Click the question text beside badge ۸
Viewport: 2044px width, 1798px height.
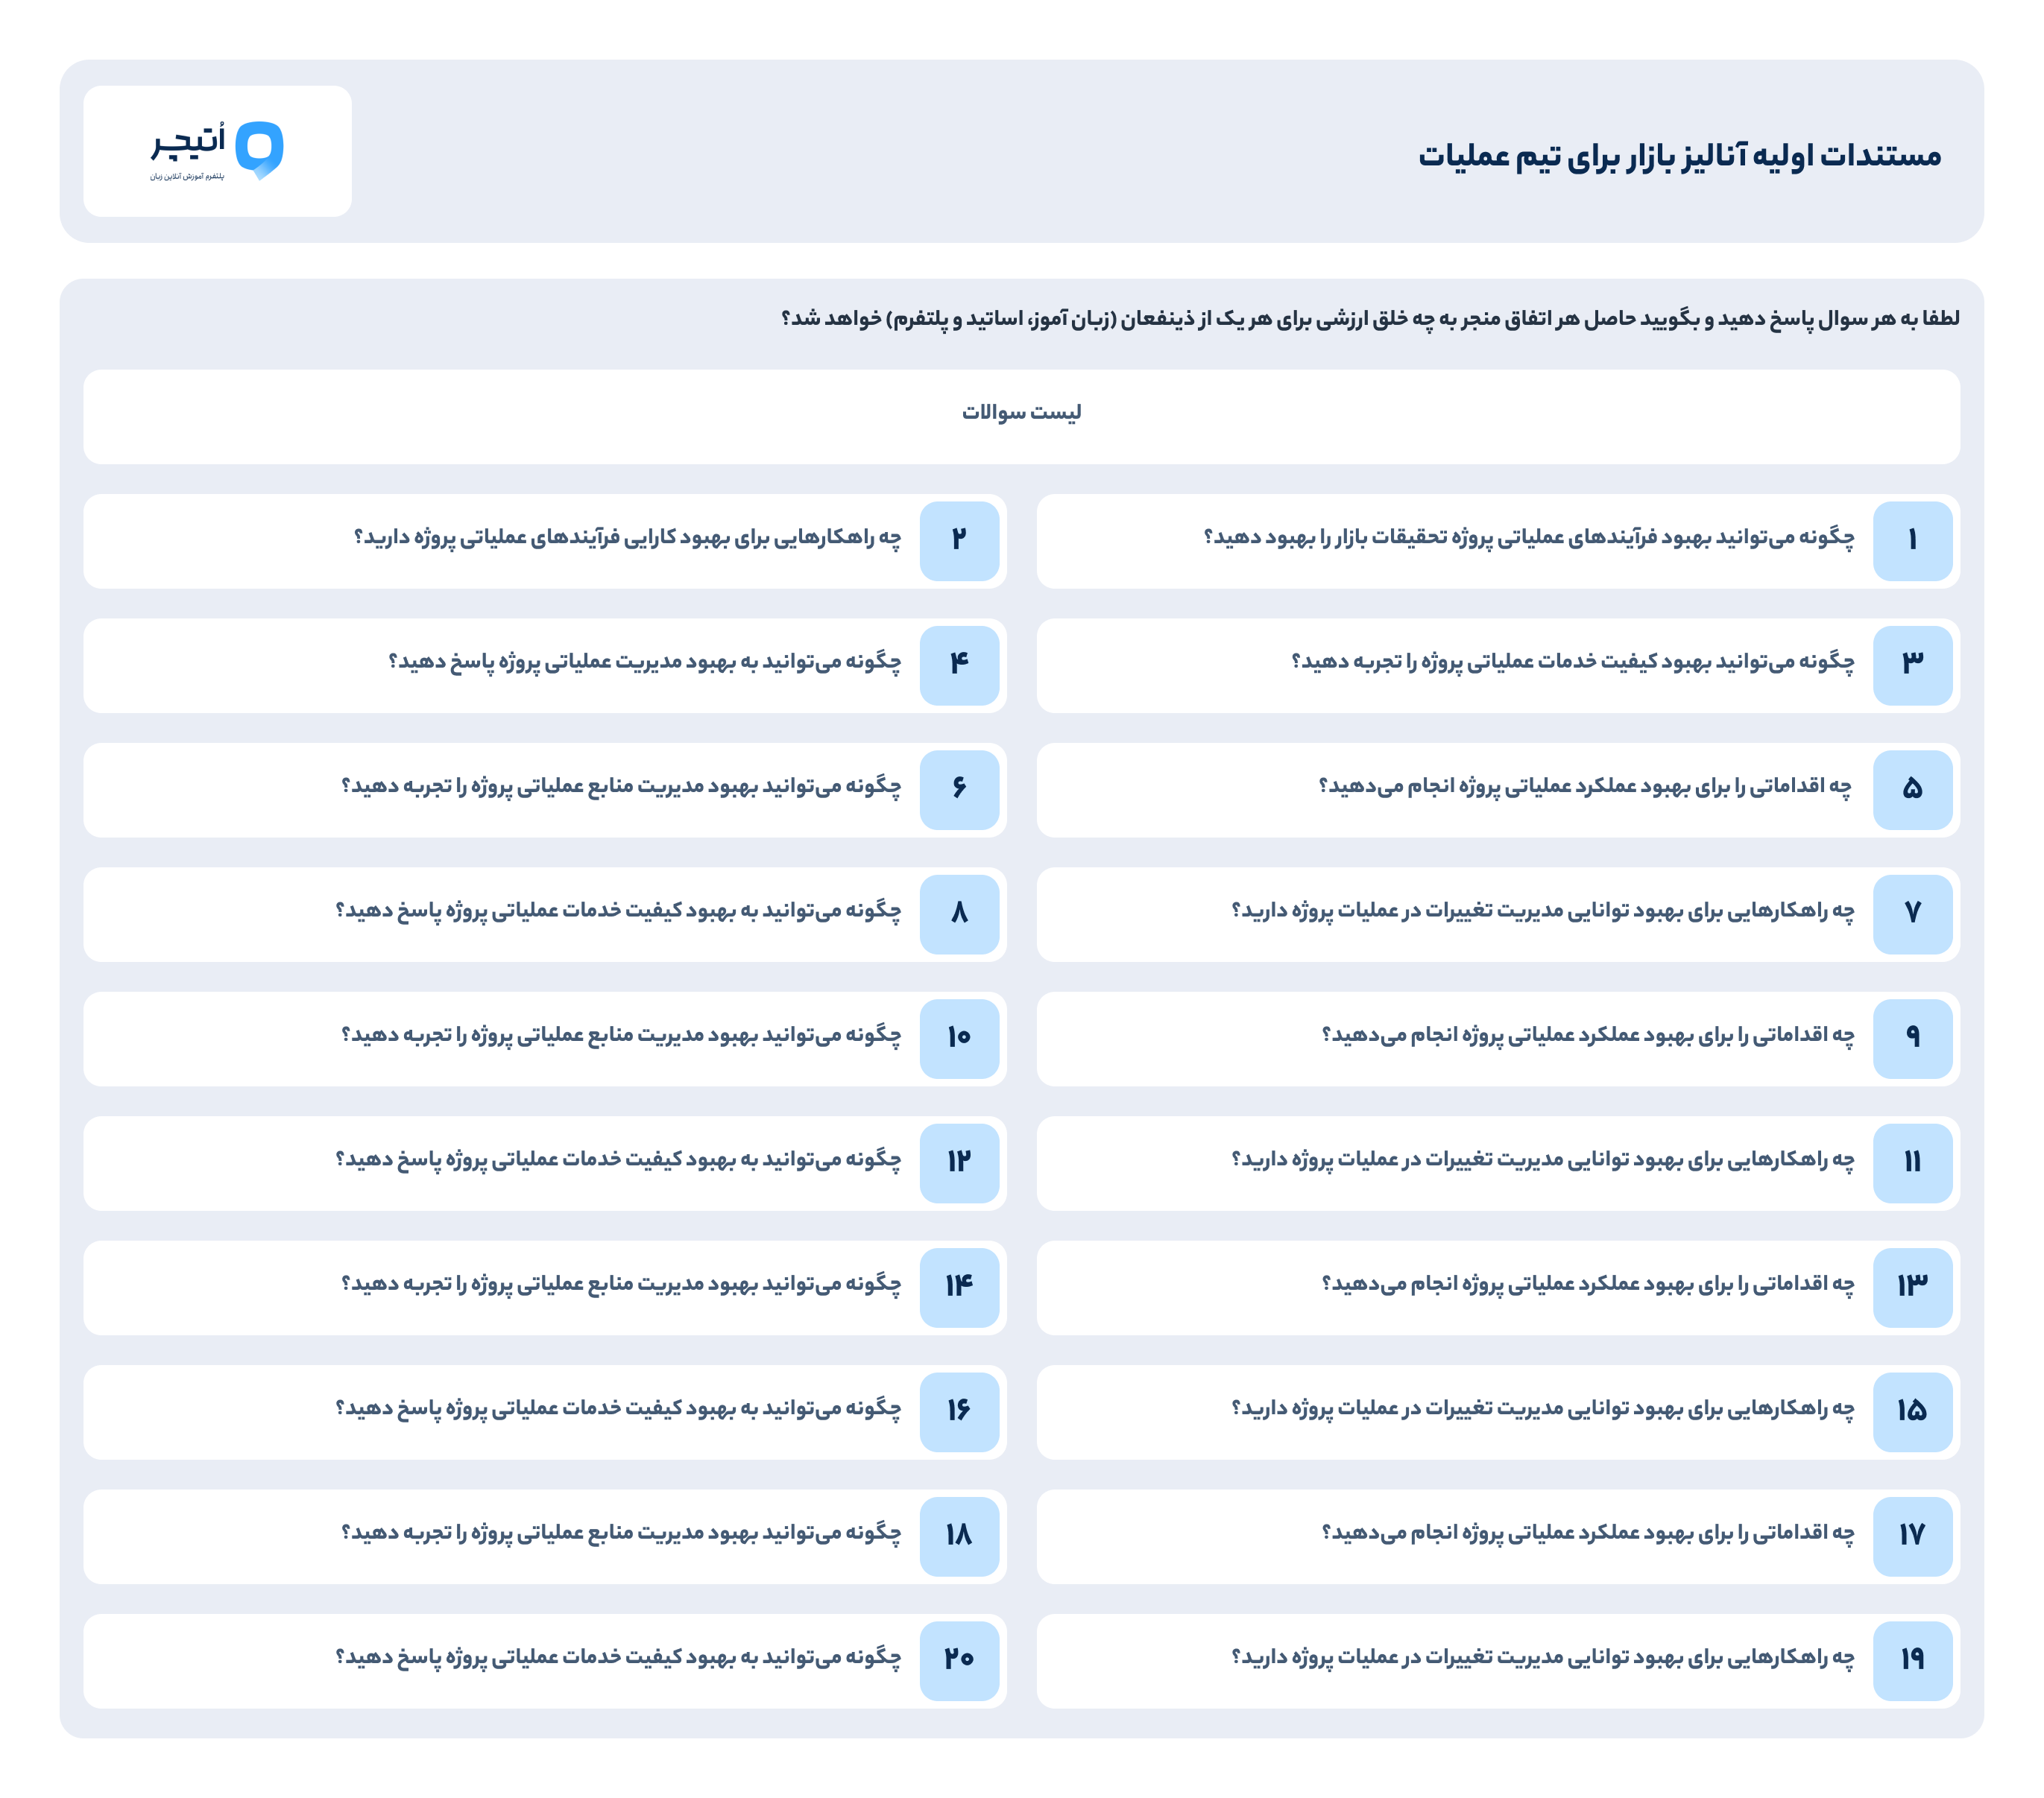[618, 911]
